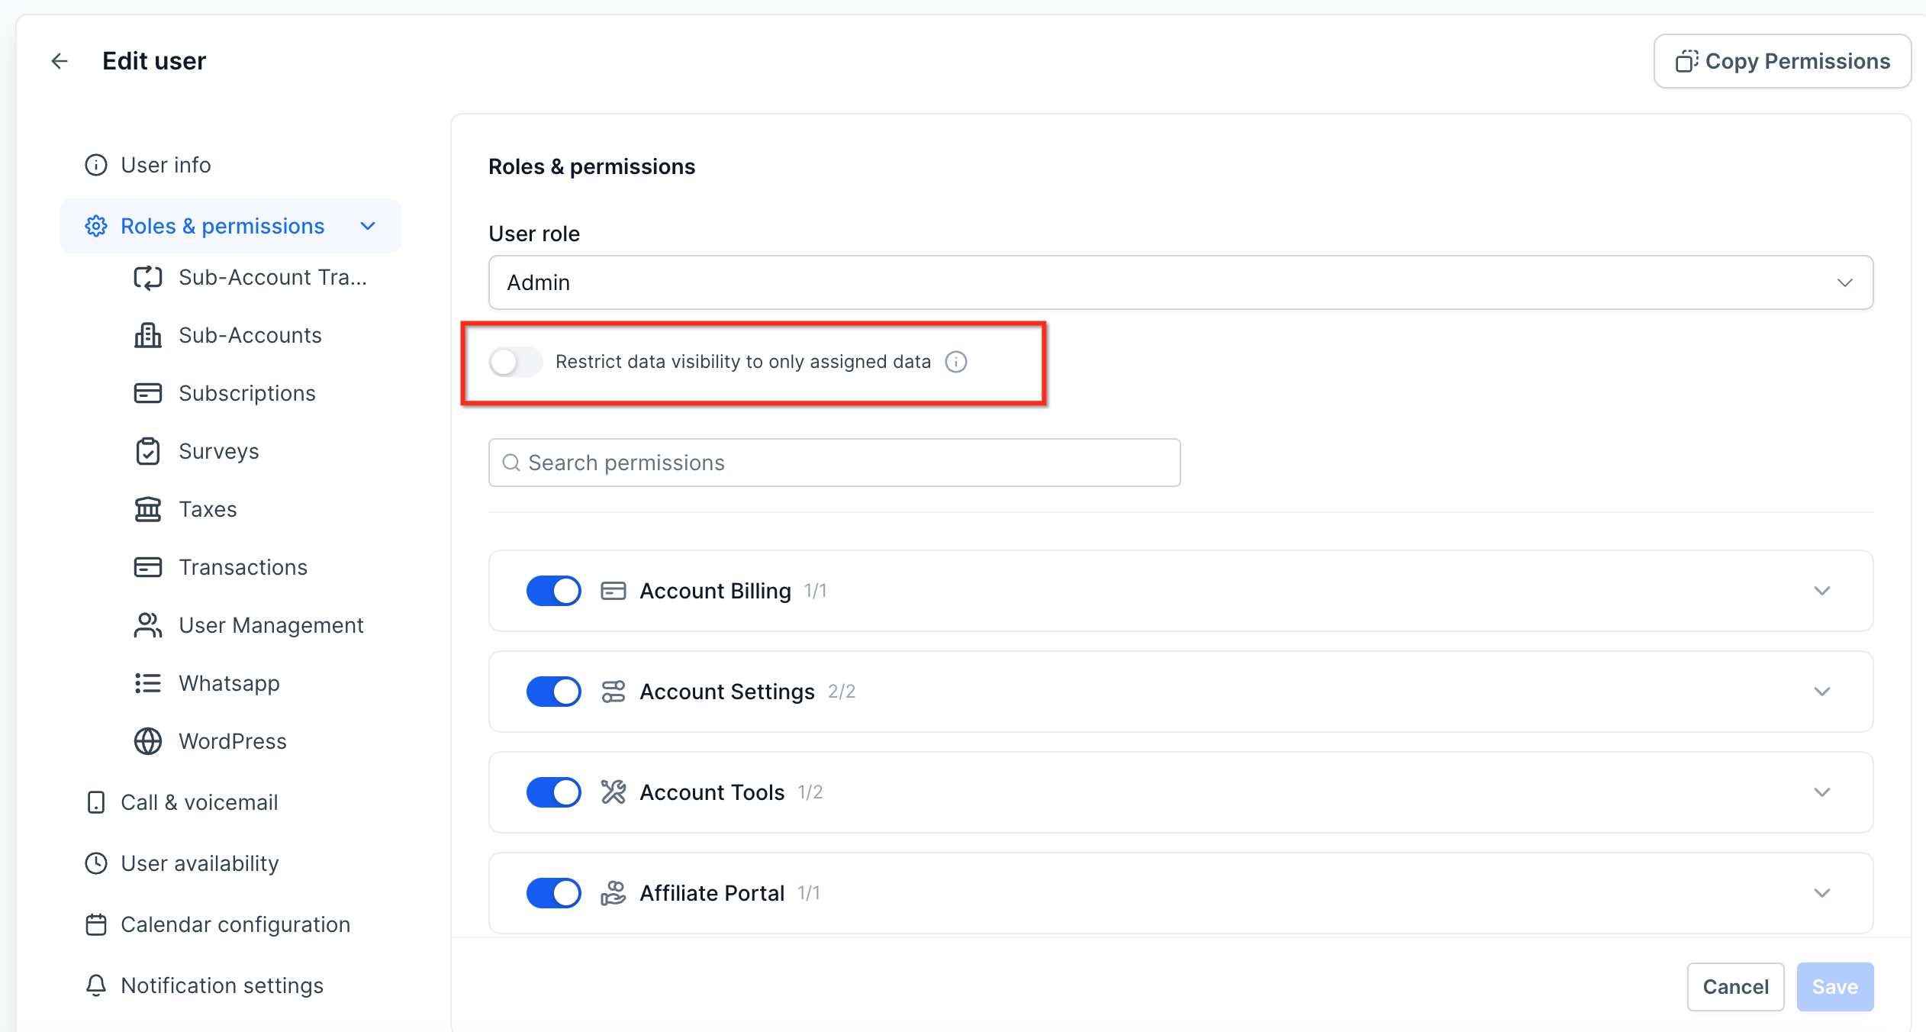Expand the Affiliate Portal section chevron

(1822, 893)
